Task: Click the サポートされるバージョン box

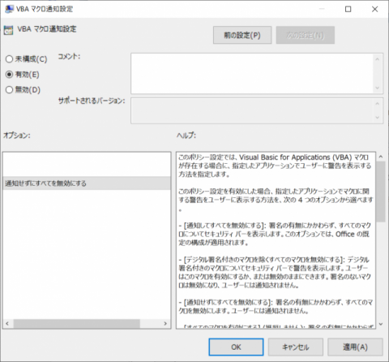Action: [x=257, y=110]
